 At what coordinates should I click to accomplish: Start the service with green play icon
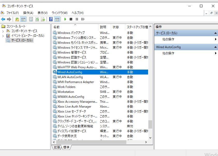tap(65, 19)
